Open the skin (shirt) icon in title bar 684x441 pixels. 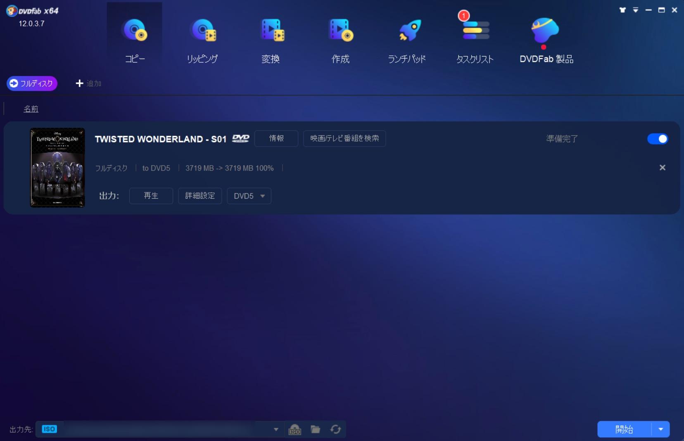[622, 10]
